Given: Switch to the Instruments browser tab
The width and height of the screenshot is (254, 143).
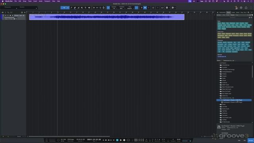Looking at the screenshot, I should click(x=222, y=12).
